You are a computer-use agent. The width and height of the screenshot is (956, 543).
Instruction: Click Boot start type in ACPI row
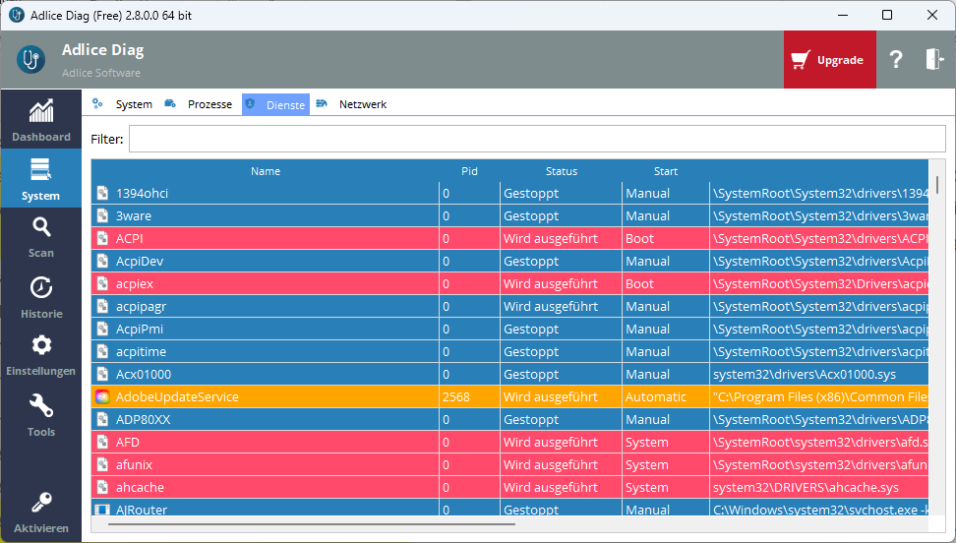[x=639, y=239]
